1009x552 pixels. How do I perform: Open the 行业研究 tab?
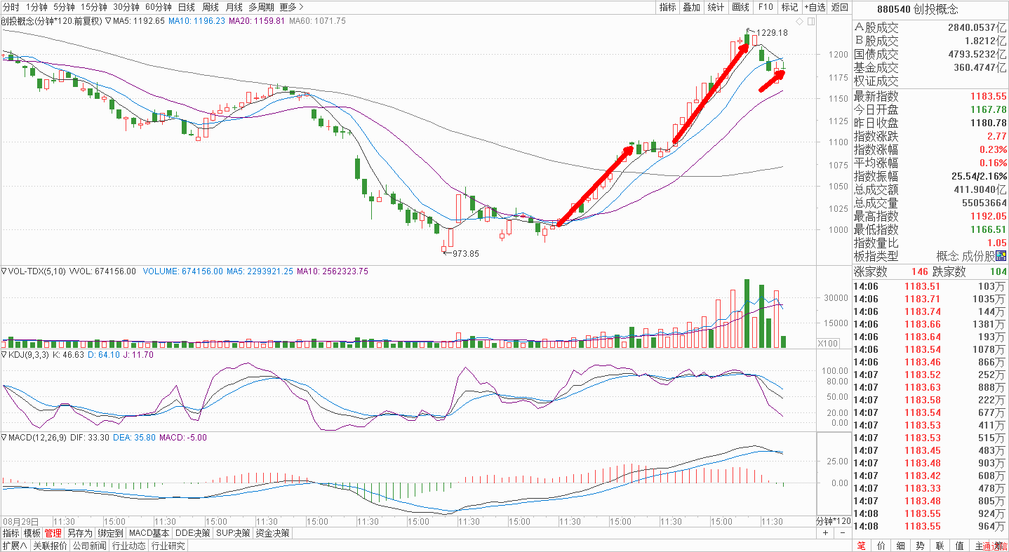[x=168, y=546]
